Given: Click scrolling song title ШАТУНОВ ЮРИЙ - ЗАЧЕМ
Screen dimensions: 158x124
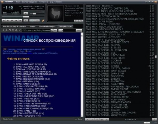Looking at the screenshot, I should pos(31,6).
